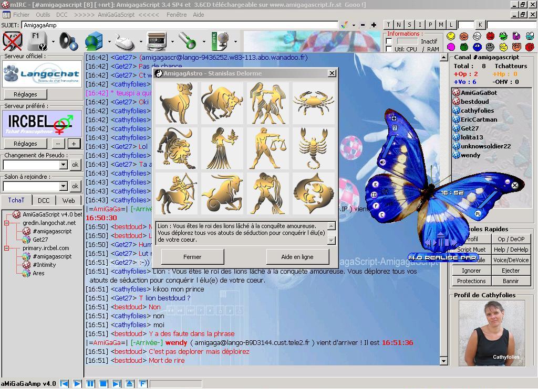Toggle the S channel mode button

(409, 25)
